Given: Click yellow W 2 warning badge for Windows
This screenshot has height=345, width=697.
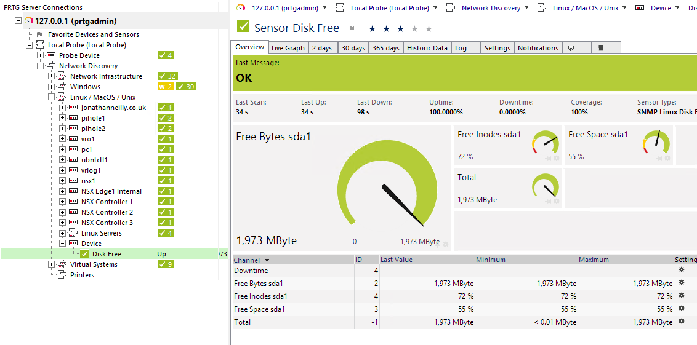Looking at the screenshot, I should coord(166,87).
